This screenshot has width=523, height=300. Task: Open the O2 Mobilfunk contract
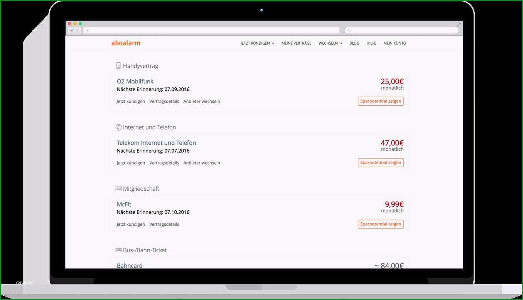coord(135,81)
